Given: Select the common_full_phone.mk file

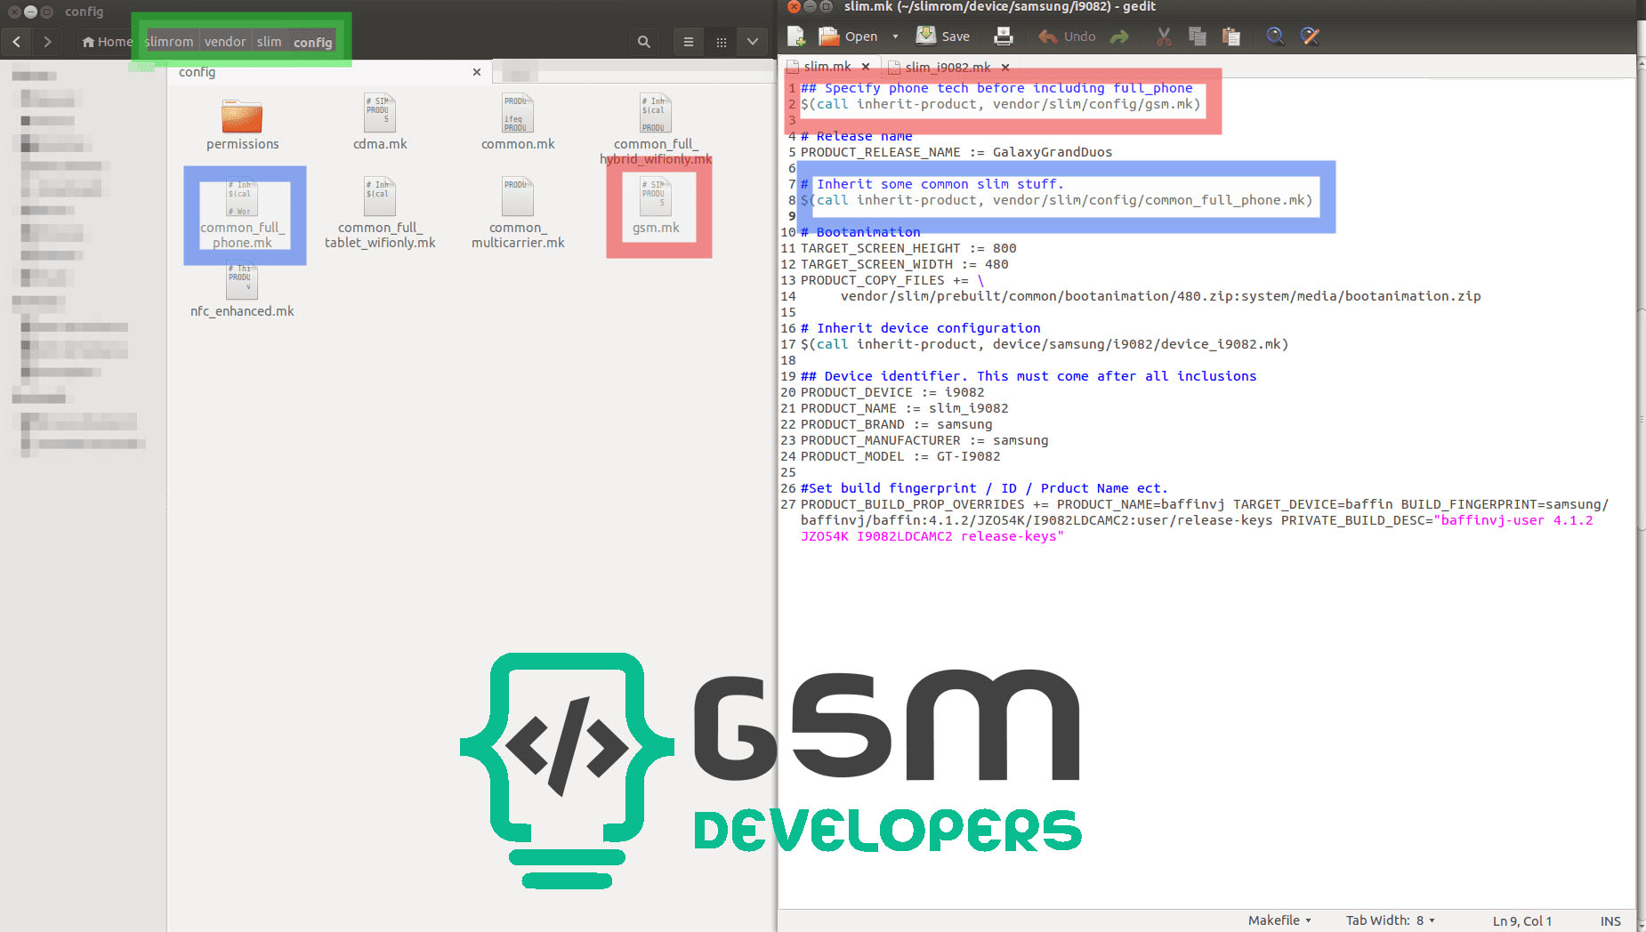Looking at the screenshot, I should coord(243,213).
